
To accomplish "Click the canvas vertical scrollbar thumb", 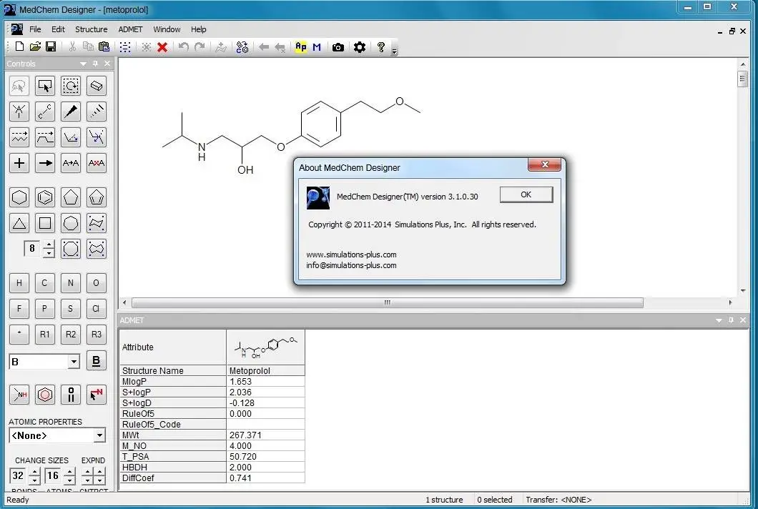I will pos(742,79).
